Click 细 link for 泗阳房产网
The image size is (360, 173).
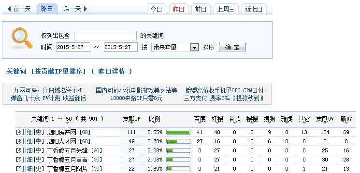coord(29,132)
